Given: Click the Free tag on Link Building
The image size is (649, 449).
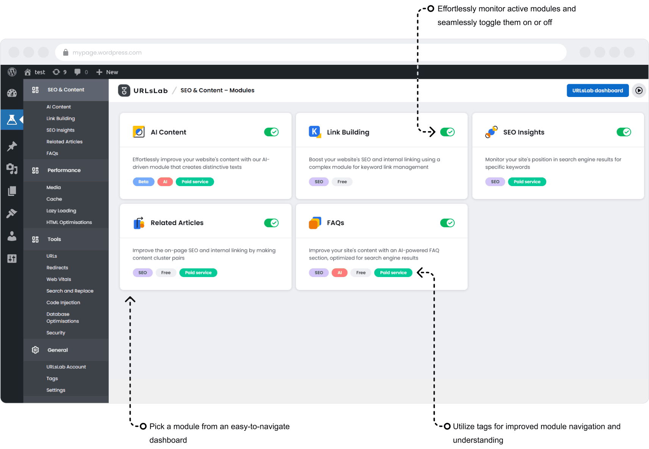Looking at the screenshot, I should 342,182.
